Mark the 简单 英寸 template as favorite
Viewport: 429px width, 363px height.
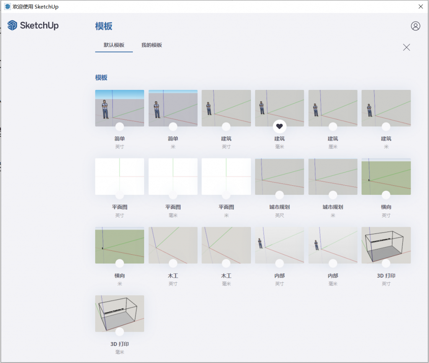tap(119, 126)
